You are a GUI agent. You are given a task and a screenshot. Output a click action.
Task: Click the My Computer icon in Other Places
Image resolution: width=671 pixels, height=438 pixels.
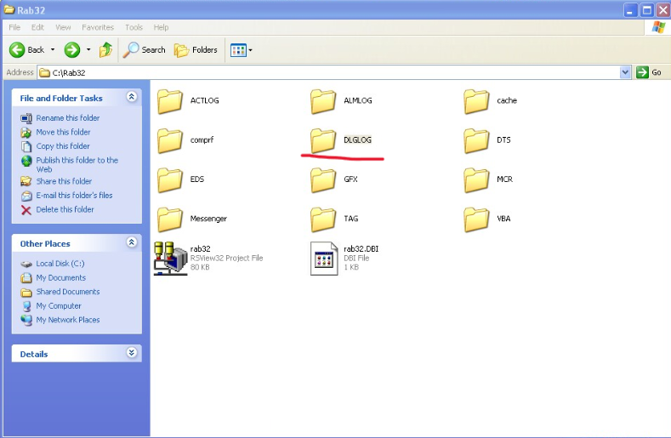pos(26,306)
